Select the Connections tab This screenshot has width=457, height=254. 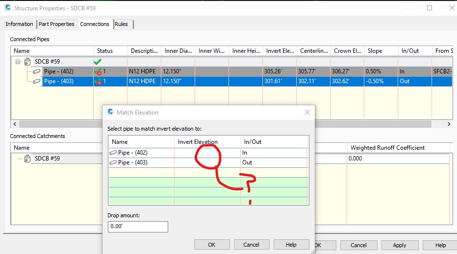pyautogui.click(x=95, y=24)
